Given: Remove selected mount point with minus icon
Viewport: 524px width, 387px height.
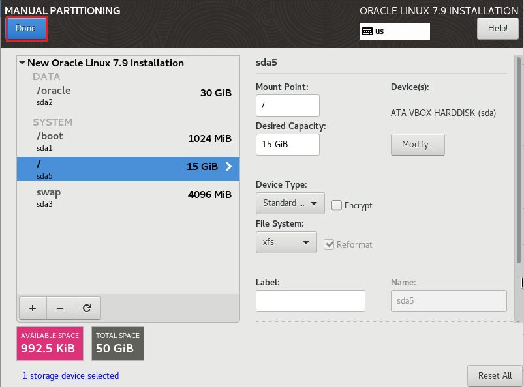Looking at the screenshot, I should [60, 308].
